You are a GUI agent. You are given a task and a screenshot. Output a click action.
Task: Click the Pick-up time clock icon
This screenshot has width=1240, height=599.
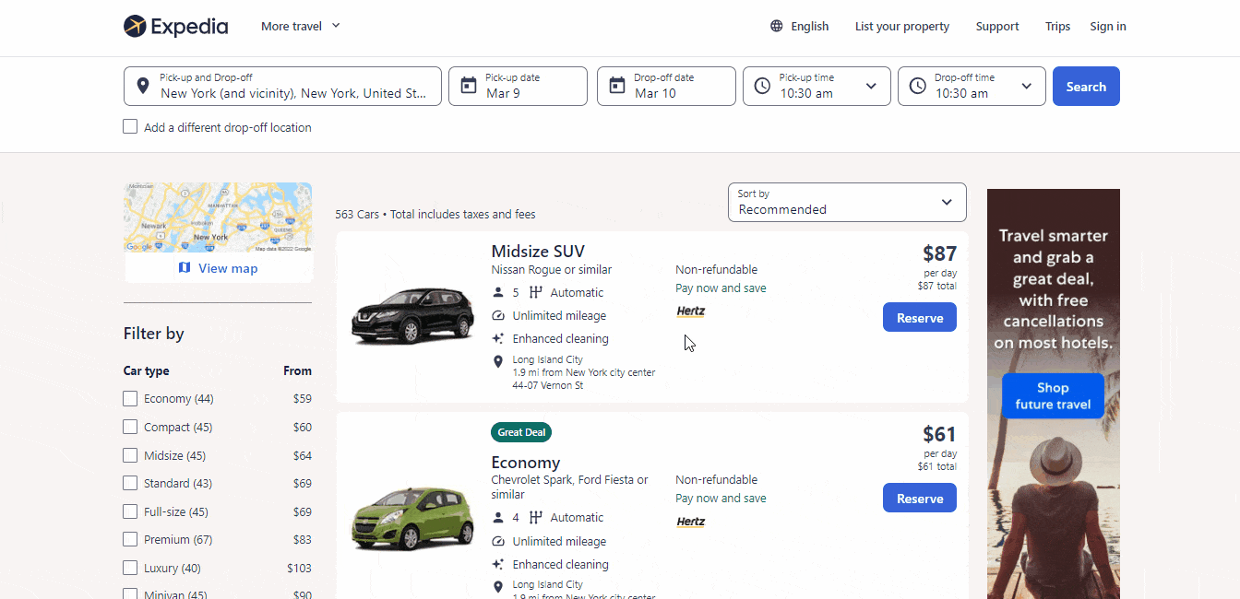762,86
